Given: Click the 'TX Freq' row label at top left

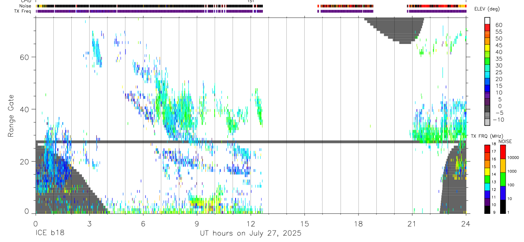Looking at the screenshot, I should [x=23, y=11].
